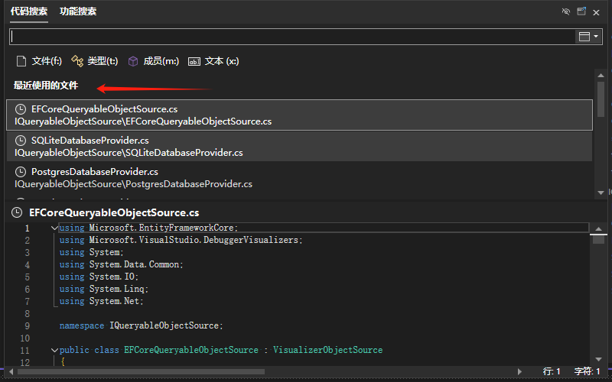Switch to the 代码搜索 tab
612x382 pixels.
28,11
